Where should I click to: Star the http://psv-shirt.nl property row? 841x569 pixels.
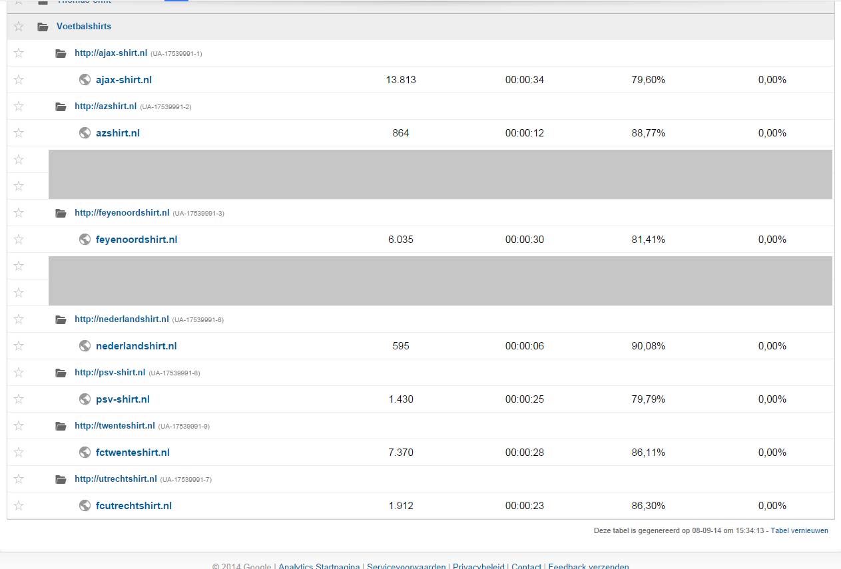click(x=19, y=373)
